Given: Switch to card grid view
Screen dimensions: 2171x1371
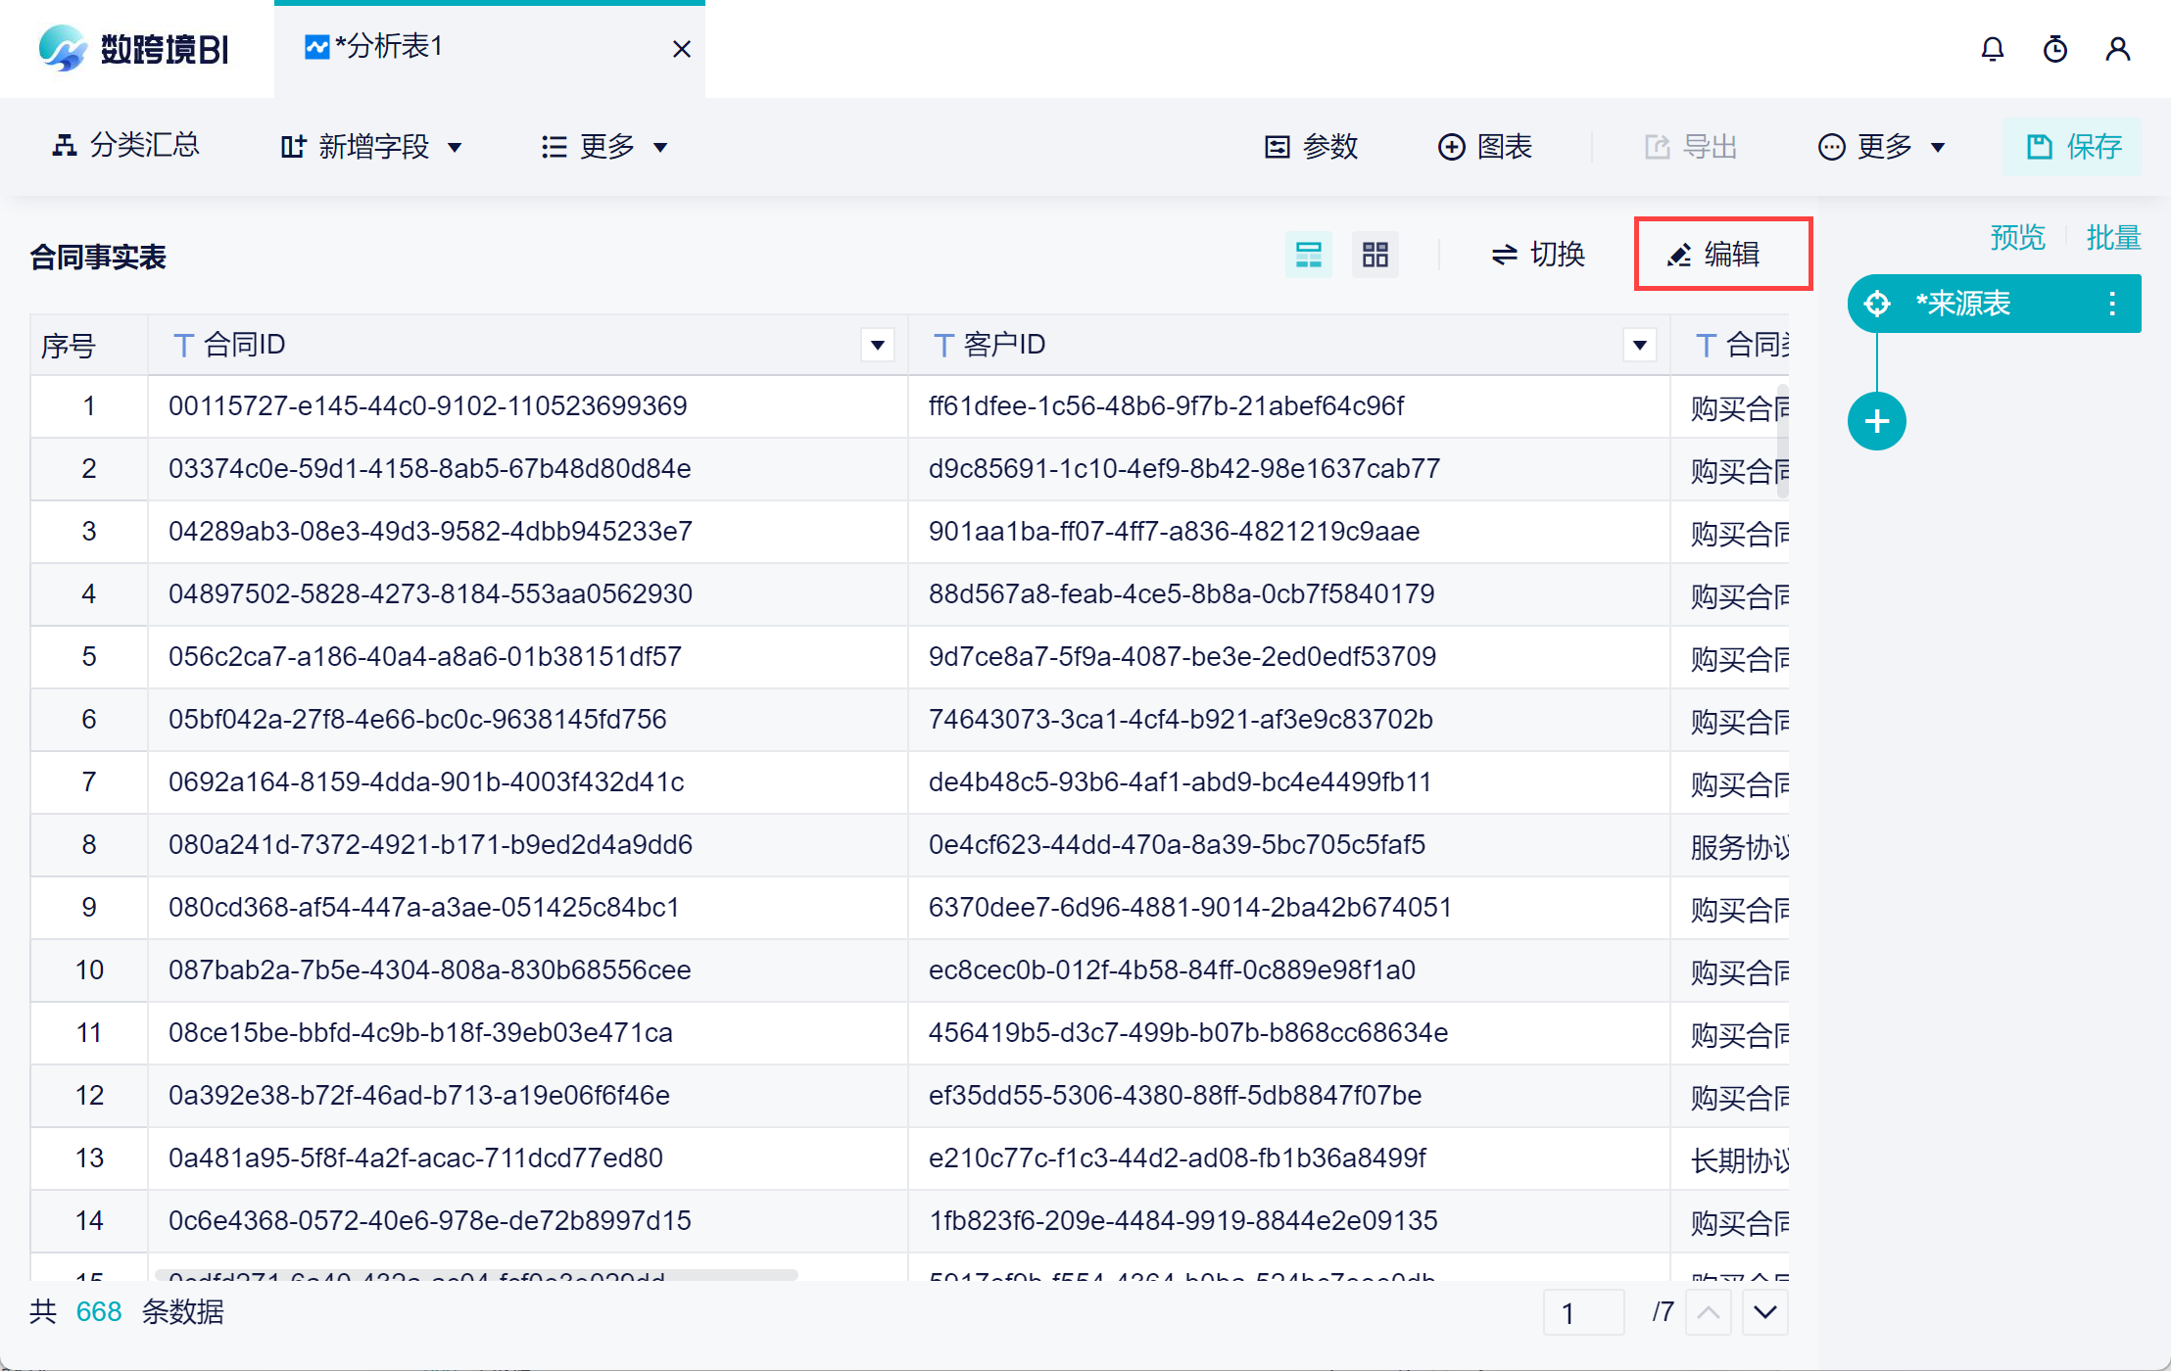Looking at the screenshot, I should click(x=1375, y=256).
